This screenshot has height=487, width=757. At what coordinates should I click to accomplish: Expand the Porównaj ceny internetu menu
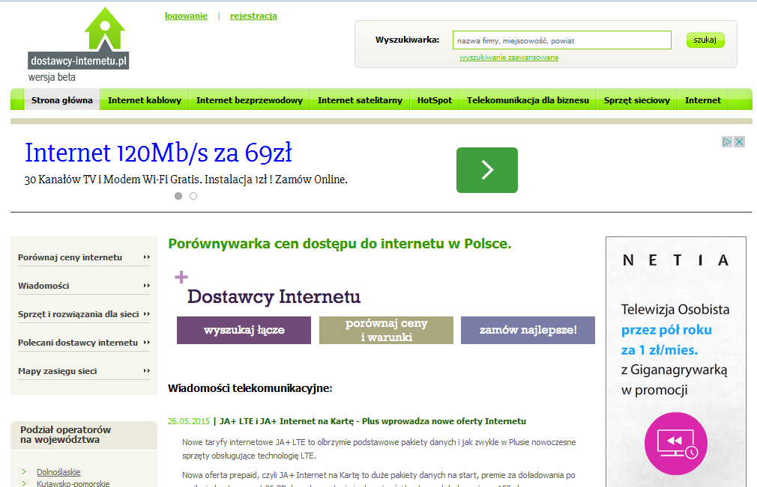click(146, 257)
